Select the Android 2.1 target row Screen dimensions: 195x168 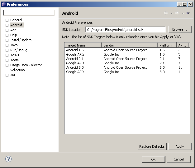[x=127, y=59]
